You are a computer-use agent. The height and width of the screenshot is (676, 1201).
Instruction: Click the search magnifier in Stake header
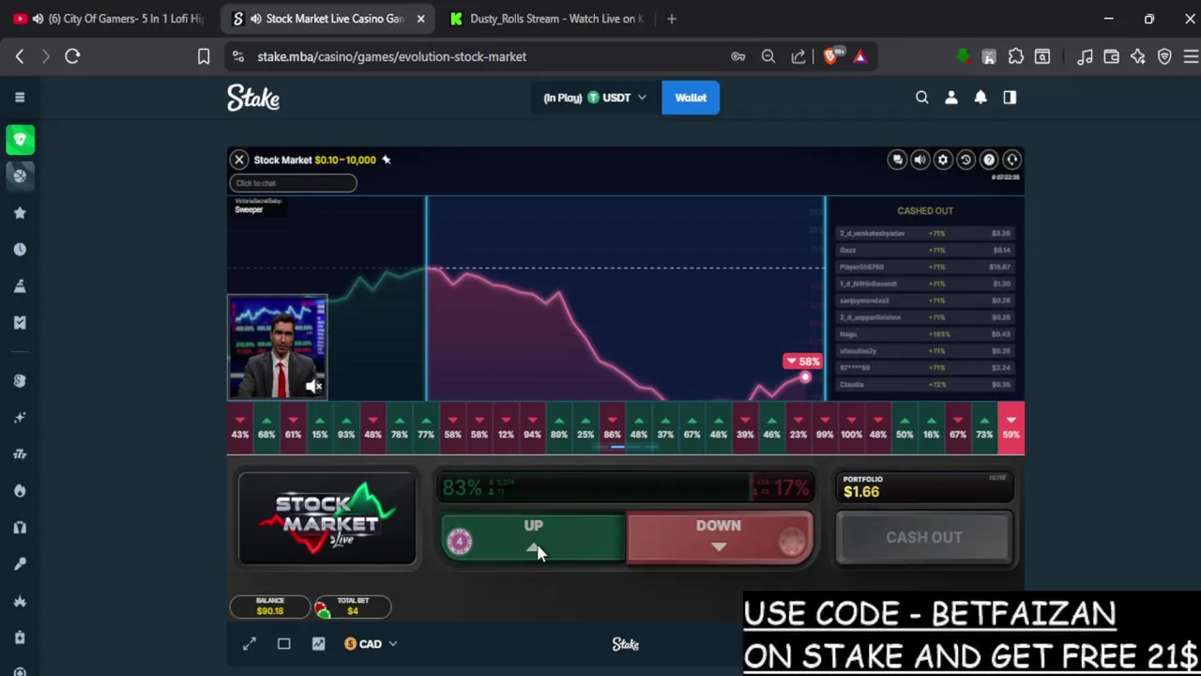click(x=921, y=98)
